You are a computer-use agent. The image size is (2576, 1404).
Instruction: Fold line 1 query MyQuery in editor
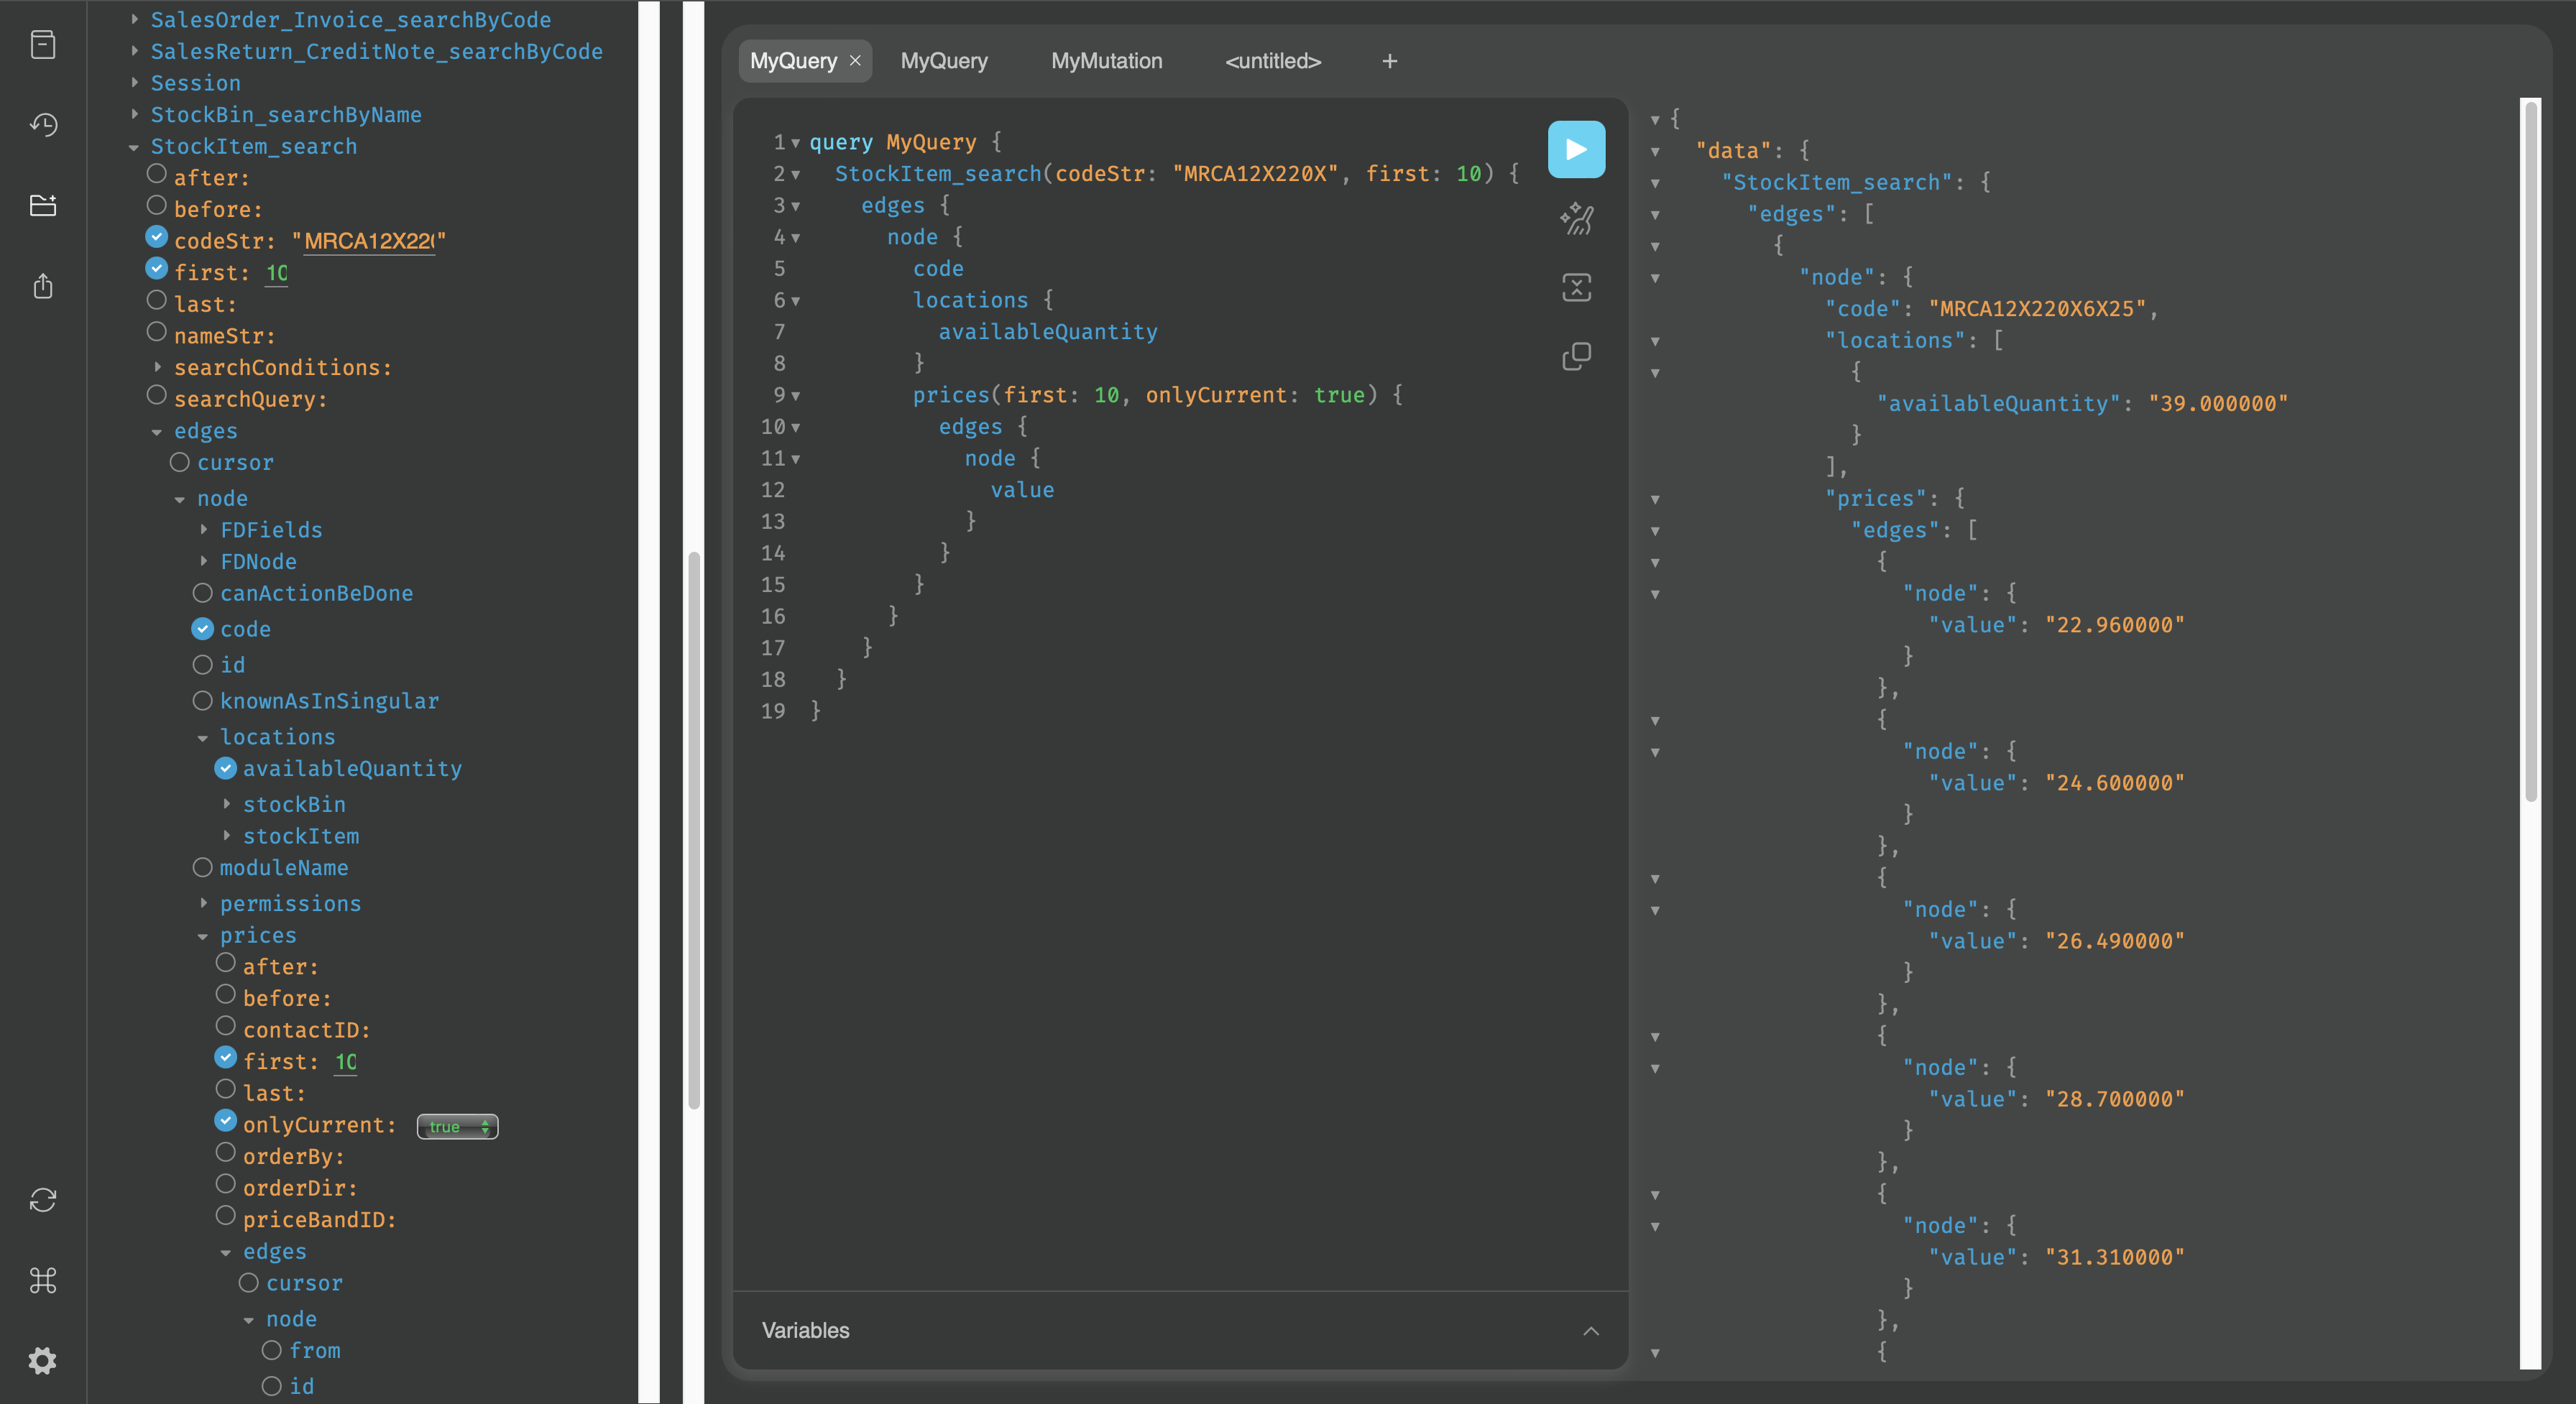pyautogui.click(x=796, y=143)
